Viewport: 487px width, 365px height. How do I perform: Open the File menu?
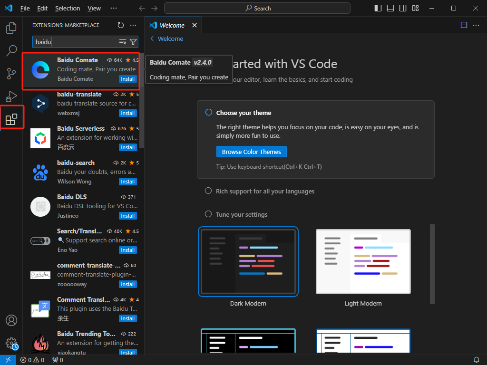pos(25,9)
